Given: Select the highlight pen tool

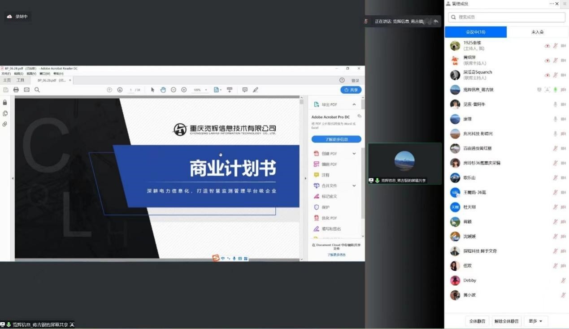Looking at the screenshot, I should (256, 90).
